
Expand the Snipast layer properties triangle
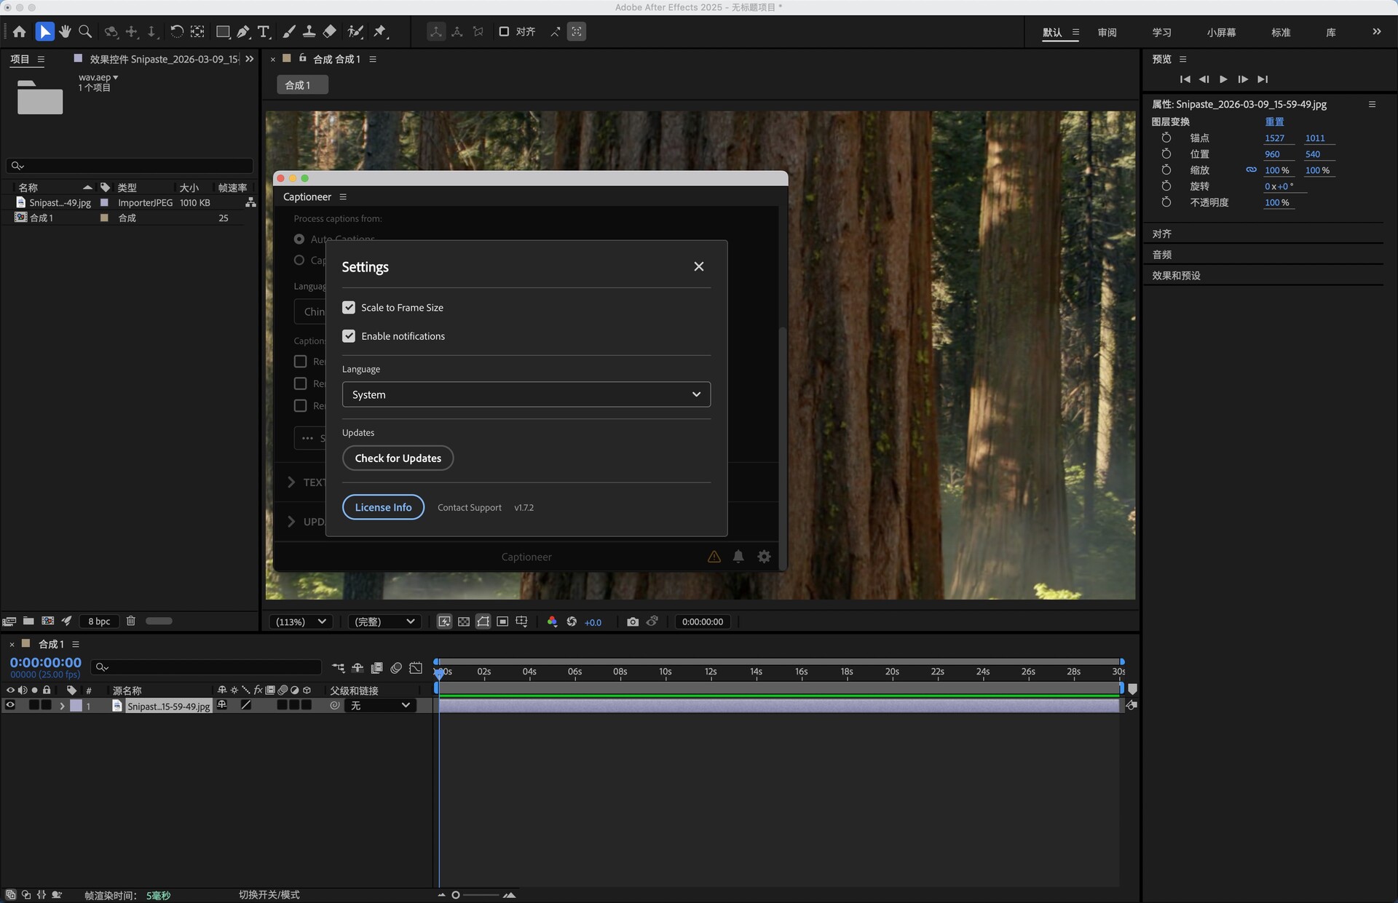62,706
